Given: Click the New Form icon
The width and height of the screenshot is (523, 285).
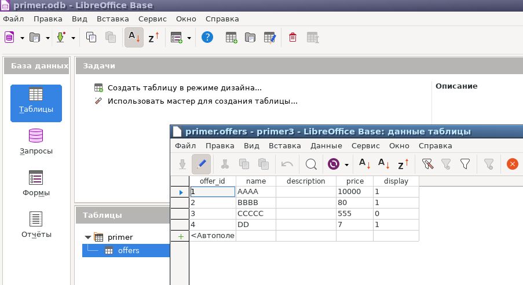Looking at the screenshot, I should pyautogui.click(x=177, y=38).
